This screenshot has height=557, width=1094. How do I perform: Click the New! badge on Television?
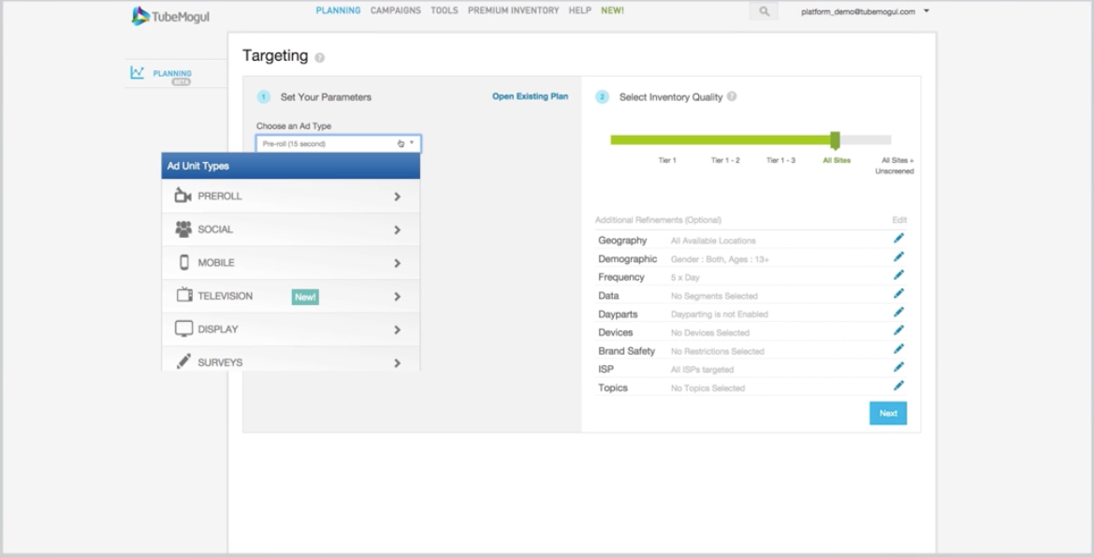tap(305, 297)
